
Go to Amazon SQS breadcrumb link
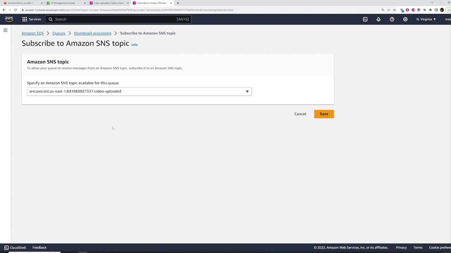pos(32,33)
